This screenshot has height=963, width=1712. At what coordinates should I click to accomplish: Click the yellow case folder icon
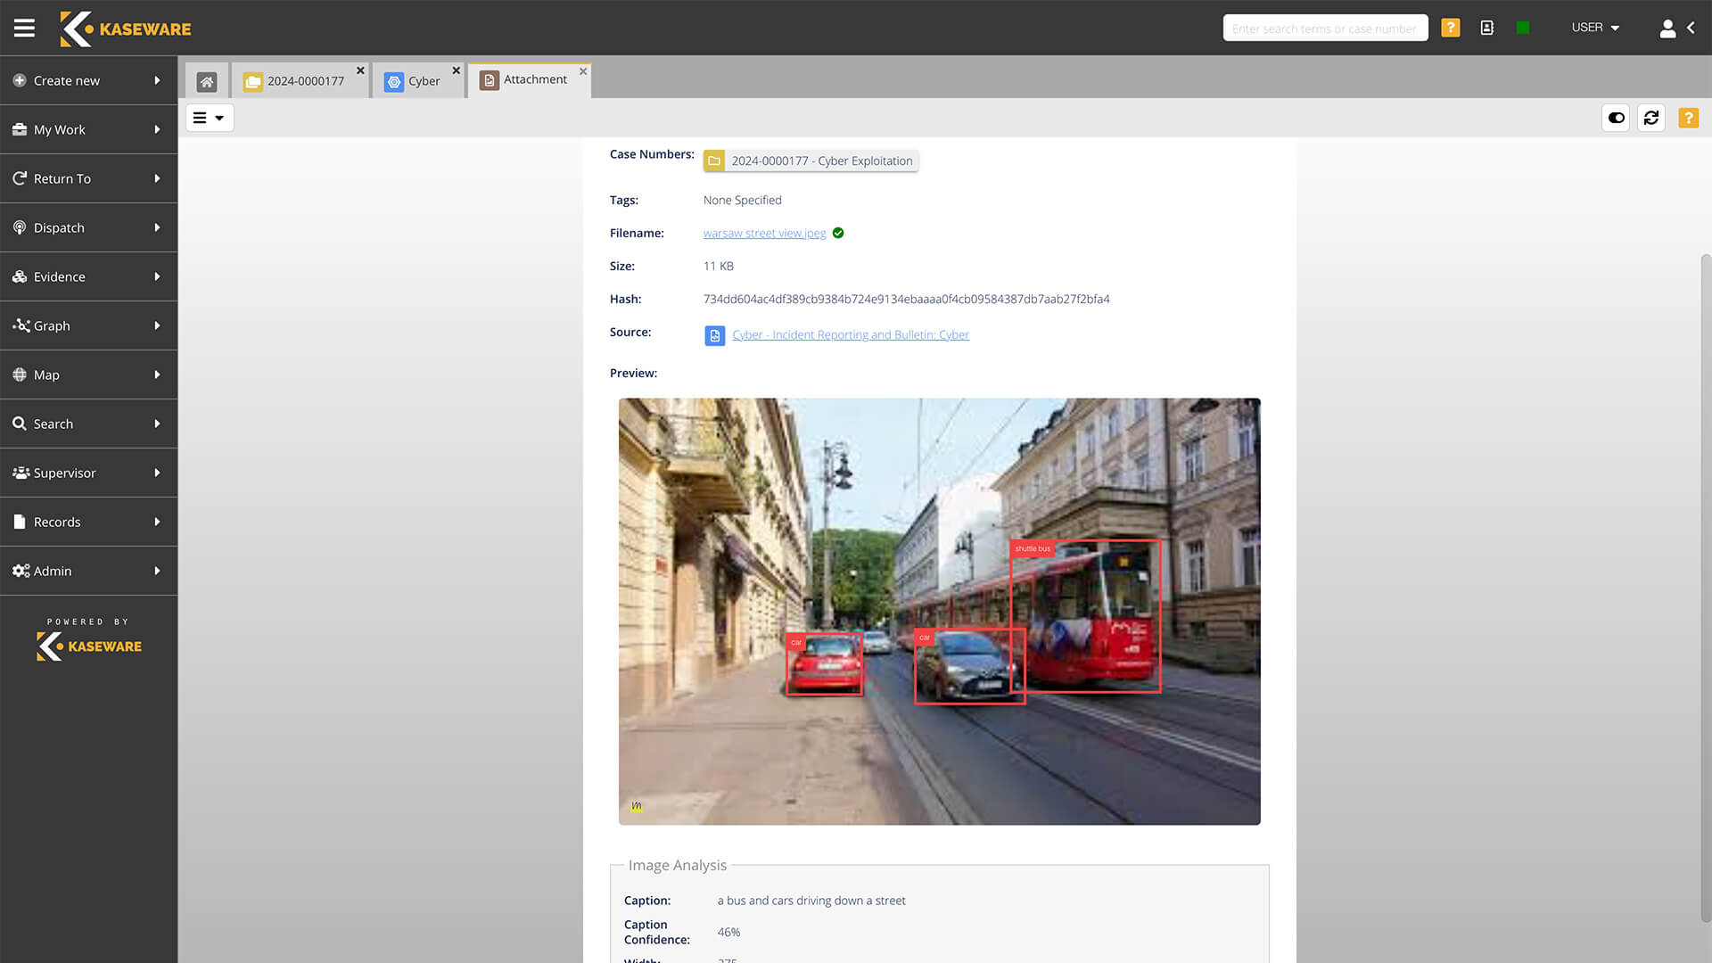tap(714, 160)
